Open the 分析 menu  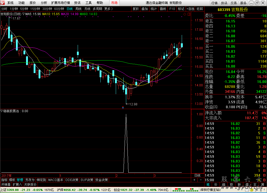coord(44,3)
